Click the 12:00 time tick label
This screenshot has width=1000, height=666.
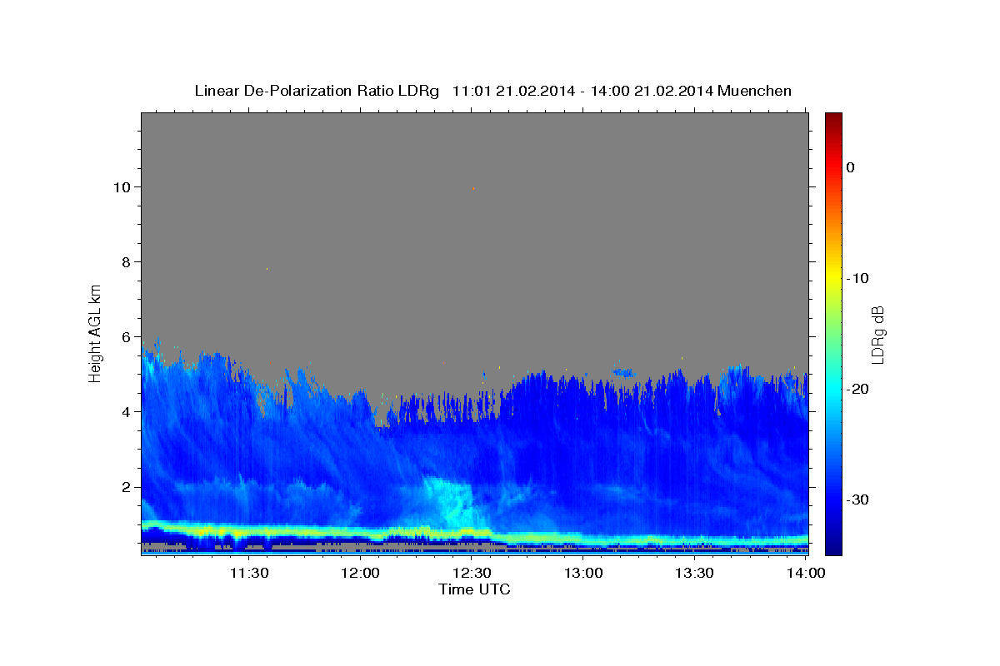[361, 573]
